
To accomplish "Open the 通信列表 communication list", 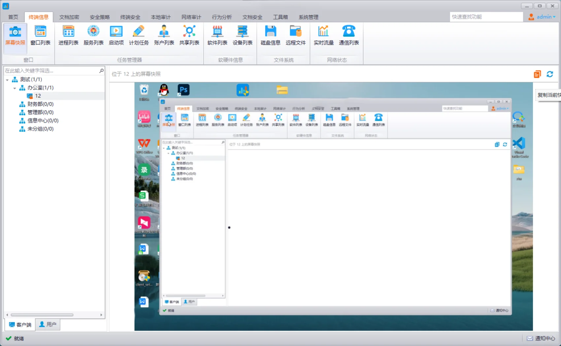I will (349, 36).
